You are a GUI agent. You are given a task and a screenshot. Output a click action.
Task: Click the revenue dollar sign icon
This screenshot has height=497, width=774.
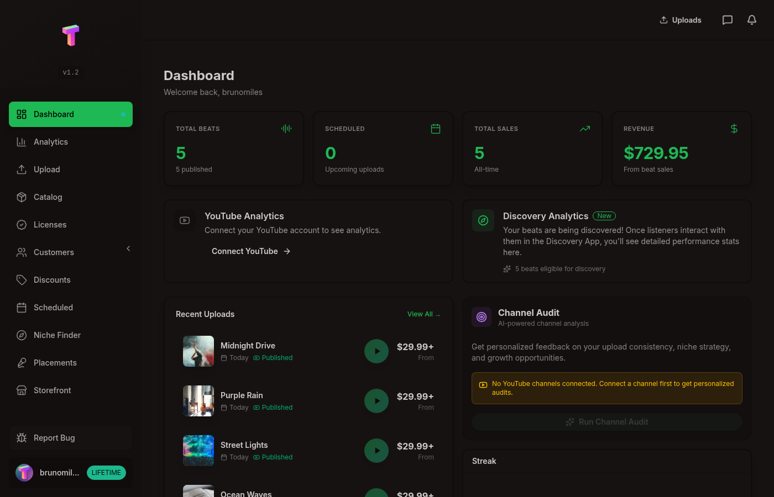734,128
